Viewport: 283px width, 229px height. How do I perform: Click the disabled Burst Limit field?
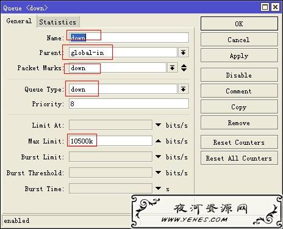tap(110, 157)
